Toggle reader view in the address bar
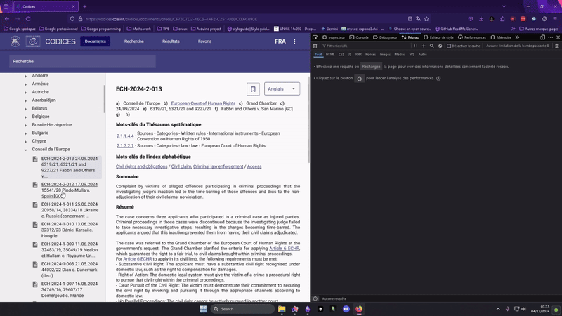This screenshot has width=562, height=316. 410,19
